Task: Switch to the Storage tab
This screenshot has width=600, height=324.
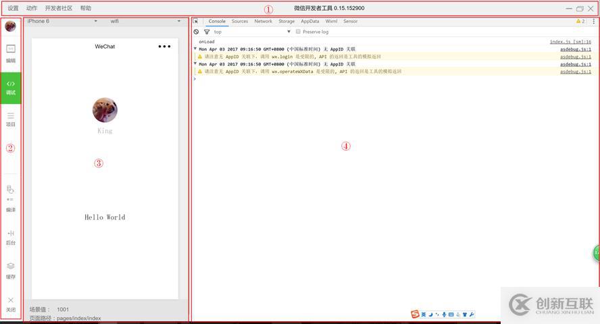Action: click(286, 22)
